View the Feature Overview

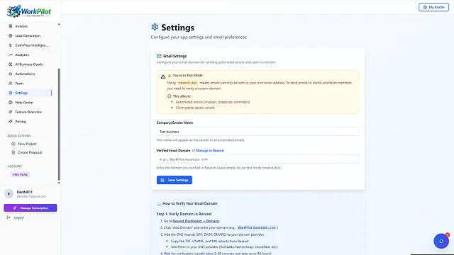29,112
